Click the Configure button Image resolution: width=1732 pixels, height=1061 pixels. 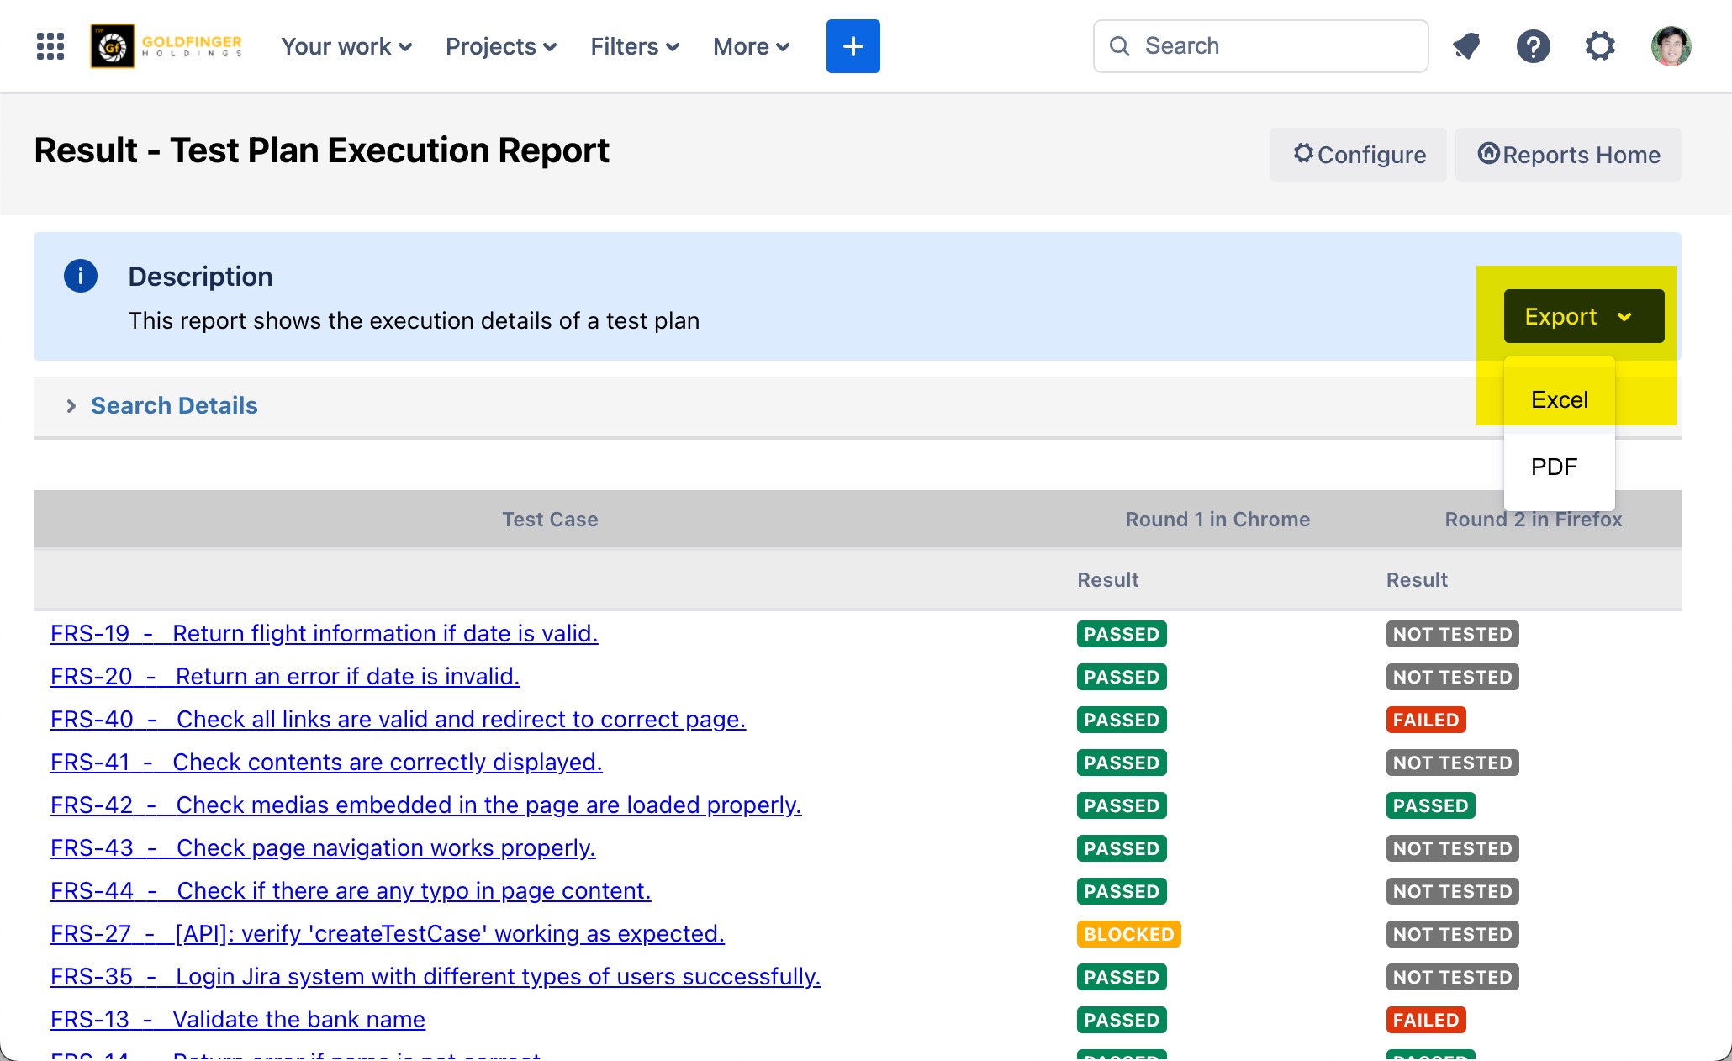point(1359,155)
